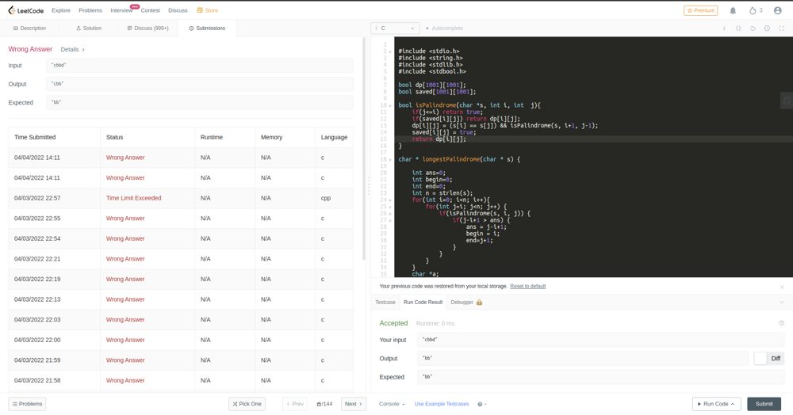Click the Premium button

[x=700, y=10]
